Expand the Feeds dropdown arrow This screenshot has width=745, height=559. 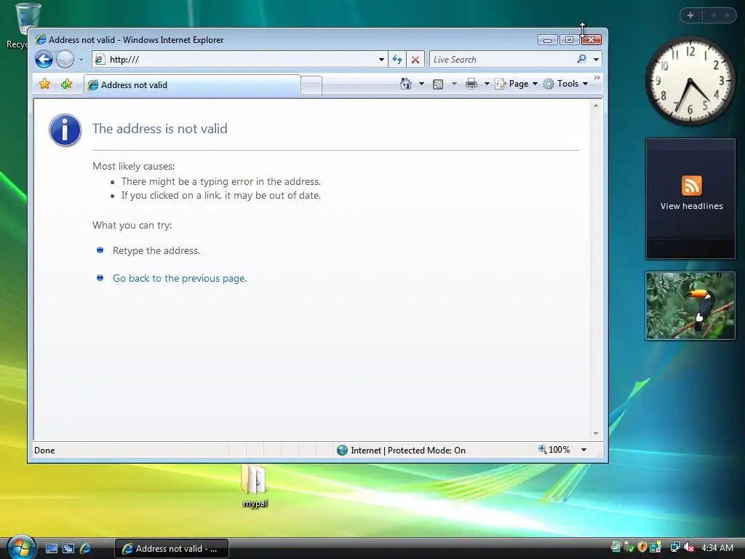pyautogui.click(x=454, y=84)
